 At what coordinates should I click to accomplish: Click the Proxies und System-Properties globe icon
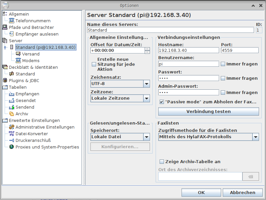pos(12,147)
